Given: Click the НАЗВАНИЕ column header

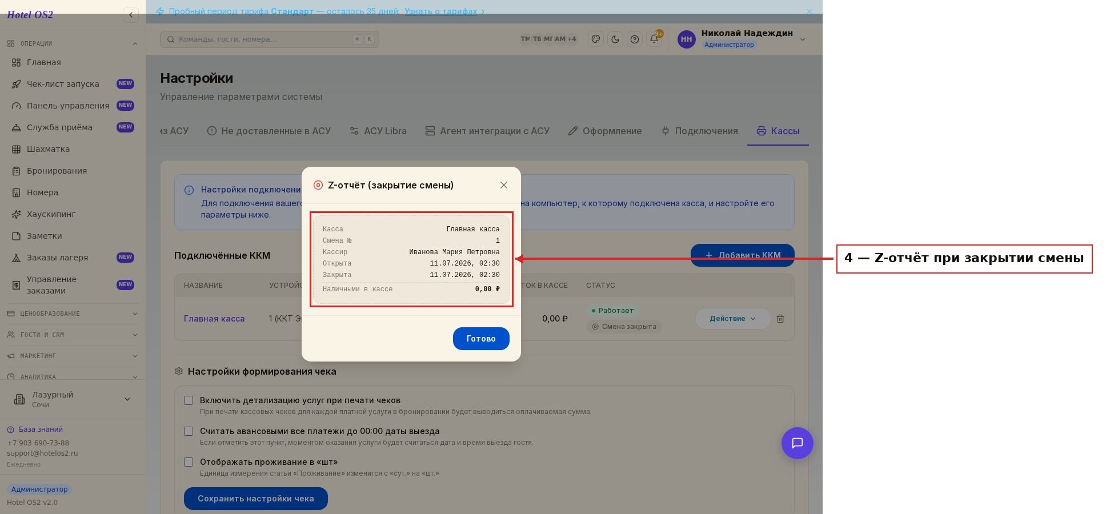Looking at the screenshot, I should pos(203,286).
